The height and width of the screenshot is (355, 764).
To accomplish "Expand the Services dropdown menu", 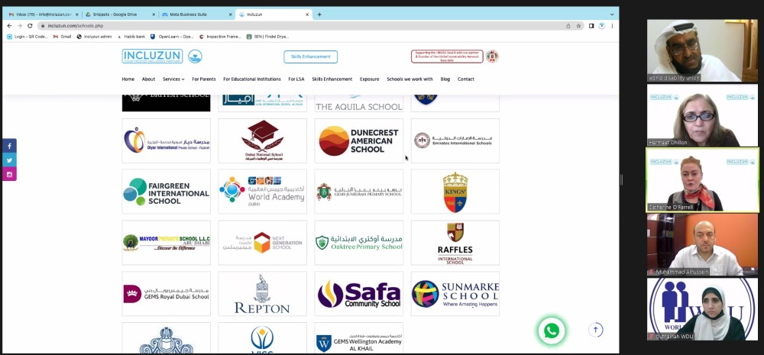I will pyautogui.click(x=173, y=79).
